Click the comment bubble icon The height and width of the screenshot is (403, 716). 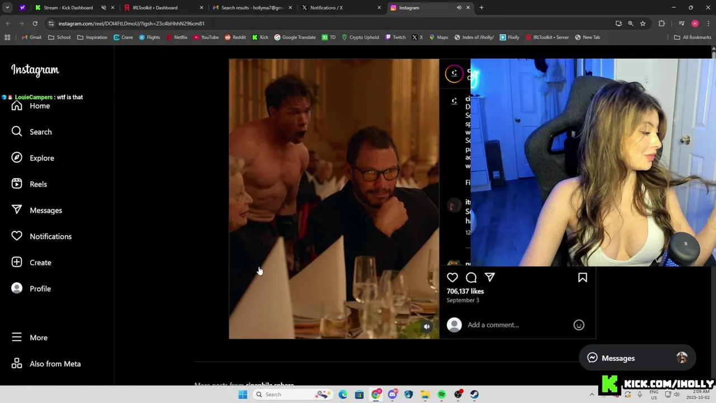pyautogui.click(x=471, y=278)
